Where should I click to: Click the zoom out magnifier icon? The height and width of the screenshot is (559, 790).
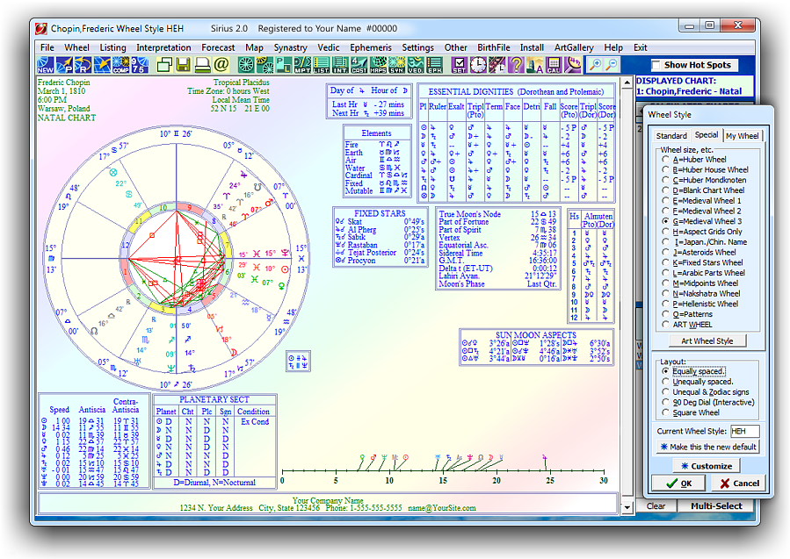(x=612, y=65)
